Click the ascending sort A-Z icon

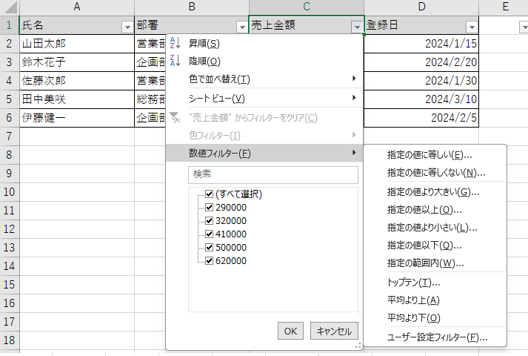pos(175,43)
